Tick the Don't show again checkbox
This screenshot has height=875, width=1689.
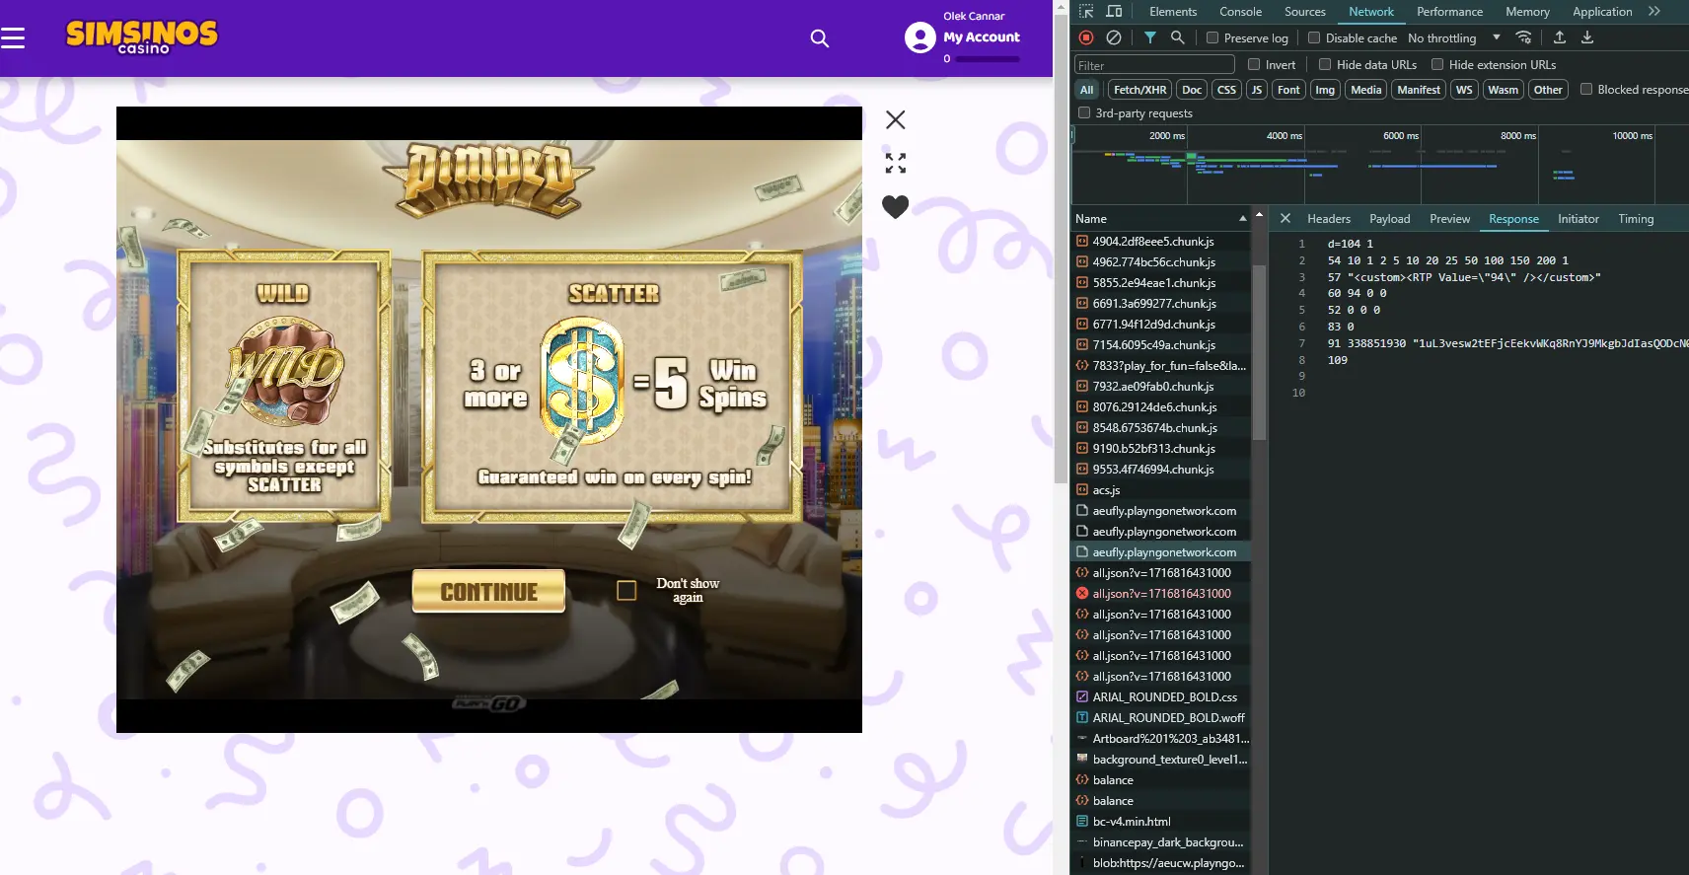click(x=626, y=590)
